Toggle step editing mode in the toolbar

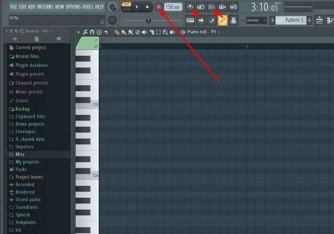[x=202, y=20]
